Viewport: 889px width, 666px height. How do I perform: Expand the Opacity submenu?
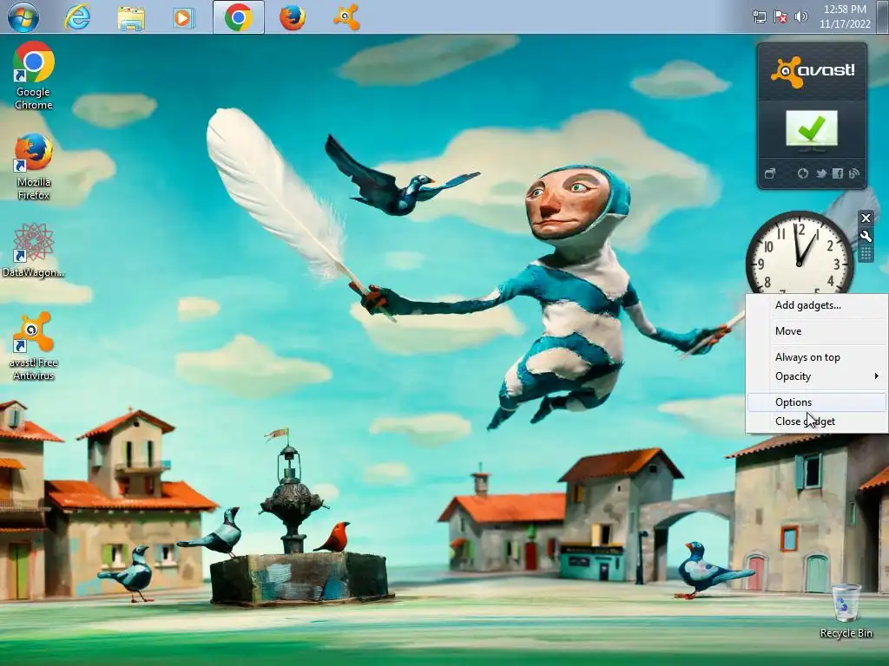pyautogui.click(x=816, y=376)
